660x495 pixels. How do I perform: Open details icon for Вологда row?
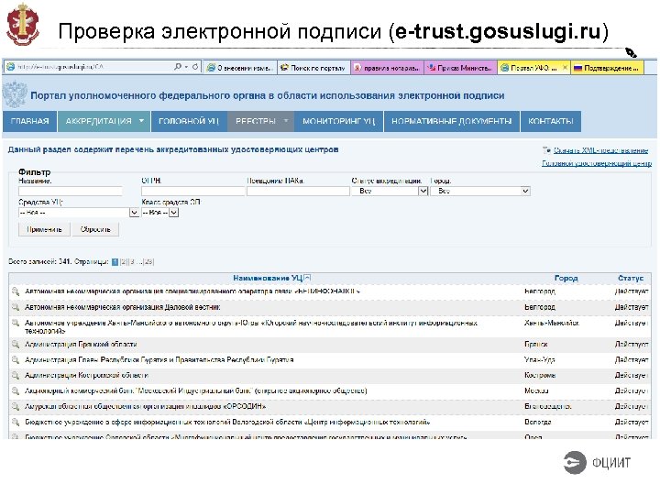[16, 423]
